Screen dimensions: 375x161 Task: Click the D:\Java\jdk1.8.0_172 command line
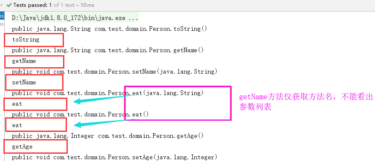click(75, 18)
